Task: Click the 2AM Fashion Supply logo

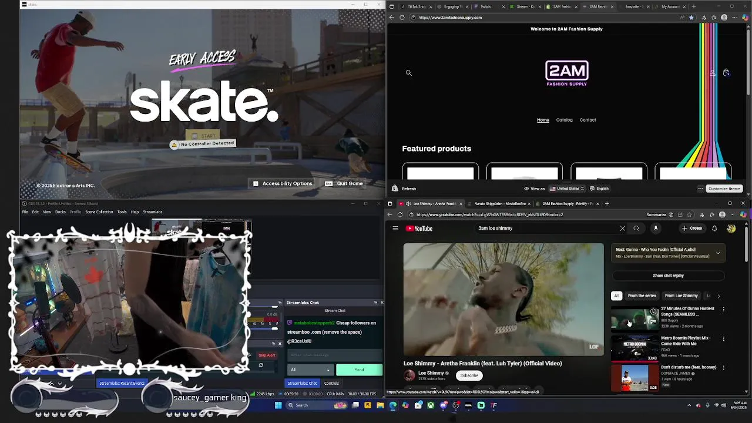Action: pyautogui.click(x=566, y=73)
